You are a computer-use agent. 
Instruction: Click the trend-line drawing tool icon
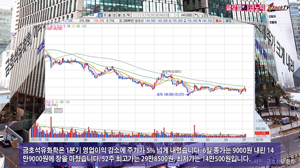click(x=201, y=15)
